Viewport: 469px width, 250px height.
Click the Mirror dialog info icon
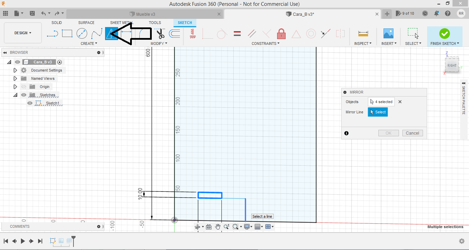(346, 133)
